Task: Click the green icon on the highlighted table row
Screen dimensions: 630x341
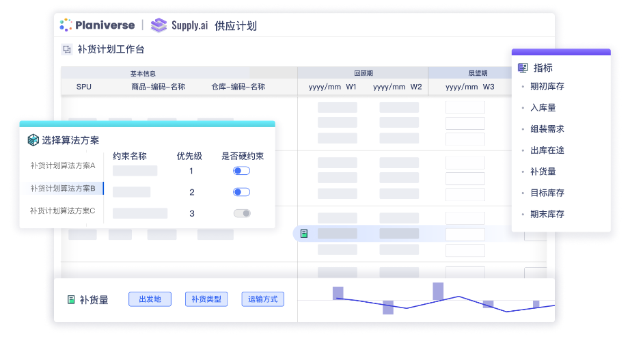Action: pyautogui.click(x=304, y=234)
